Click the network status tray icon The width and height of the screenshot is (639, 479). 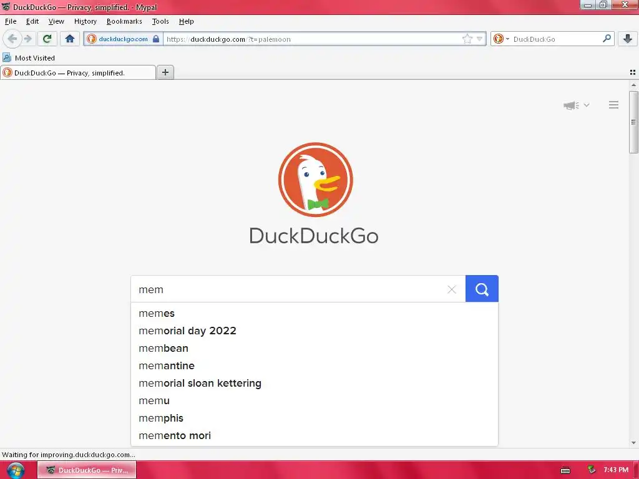(592, 470)
